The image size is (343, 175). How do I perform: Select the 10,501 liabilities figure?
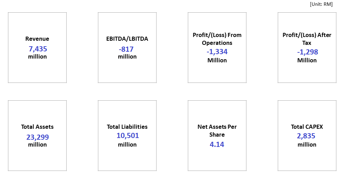tap(127, 136)
